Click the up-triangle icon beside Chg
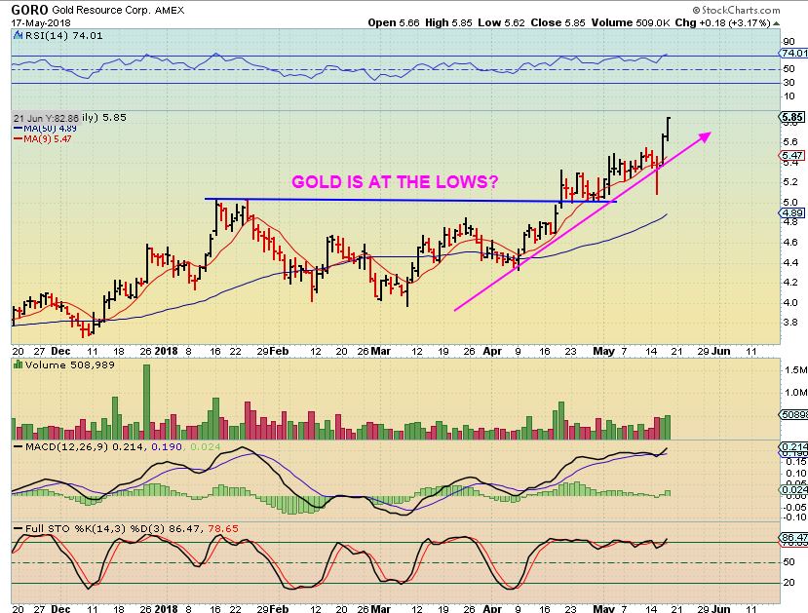Viewport: 808px width, 613px height. pos(777,23)
